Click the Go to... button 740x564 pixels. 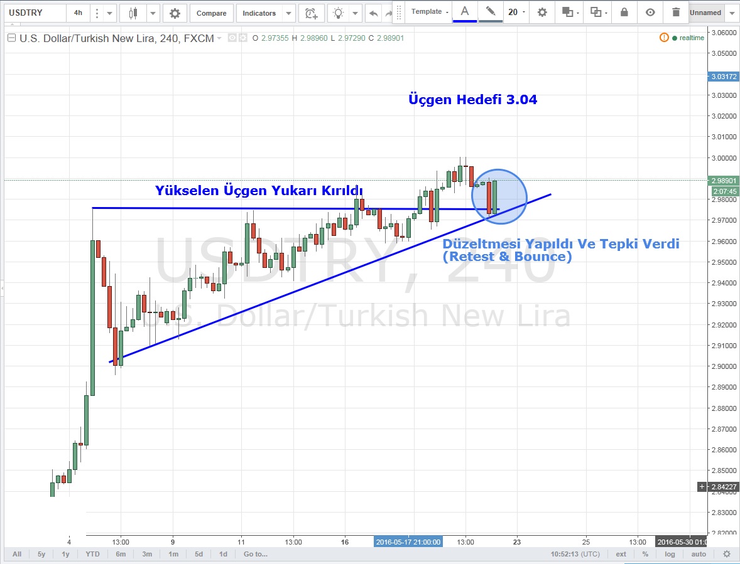[x=256, y=554]
